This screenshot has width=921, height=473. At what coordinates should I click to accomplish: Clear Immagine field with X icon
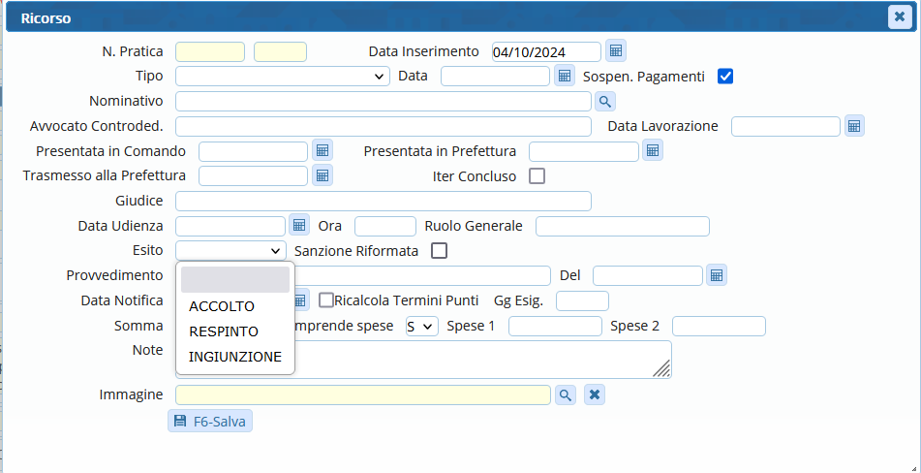595,394
